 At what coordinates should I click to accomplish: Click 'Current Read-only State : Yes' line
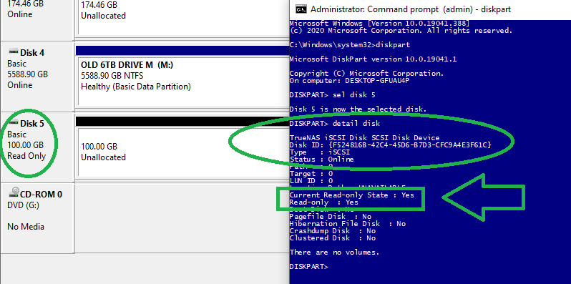coord(352,195)
